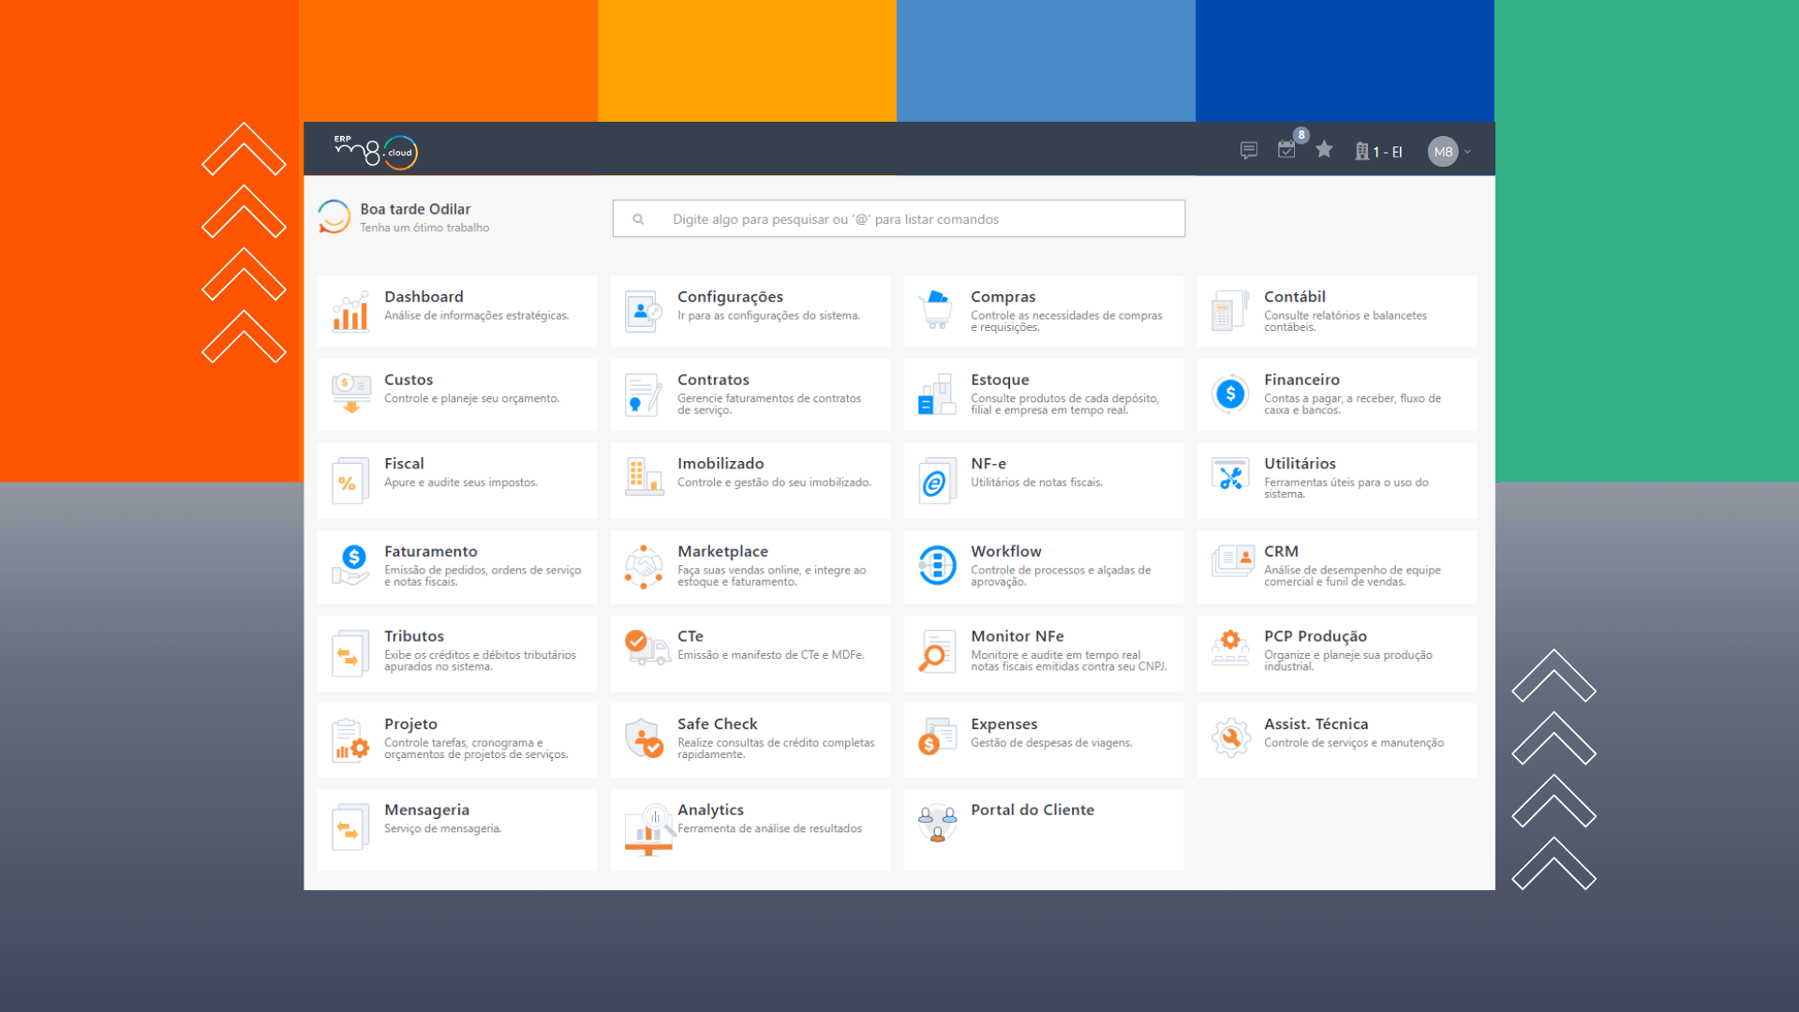Image resolution: width=1799 pixels, height=1012 pixels.
Task: Click the Compras shopping cart icon
Action: pyautogui.click(x=935, y=309)
